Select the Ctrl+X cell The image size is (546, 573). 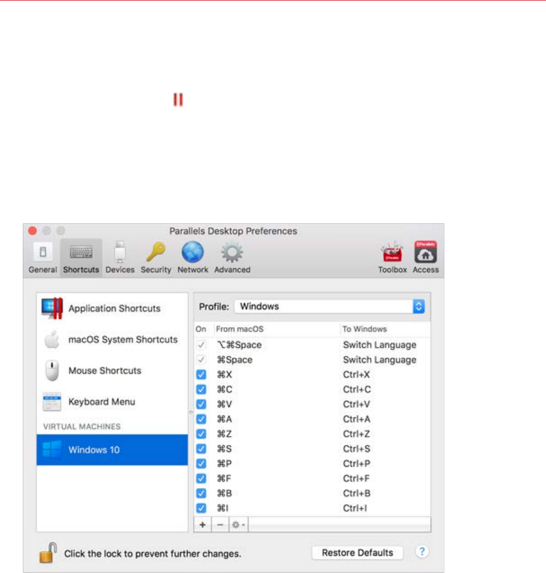tap(356, 374)
